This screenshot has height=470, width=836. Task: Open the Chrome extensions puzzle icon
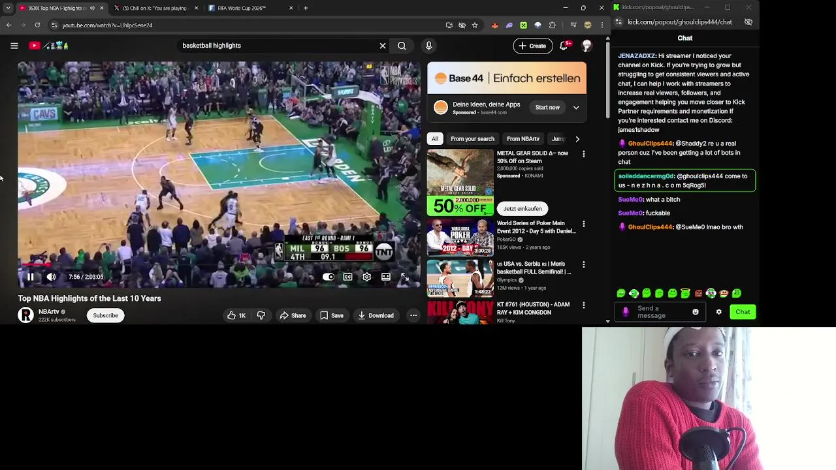pos(553,25)
